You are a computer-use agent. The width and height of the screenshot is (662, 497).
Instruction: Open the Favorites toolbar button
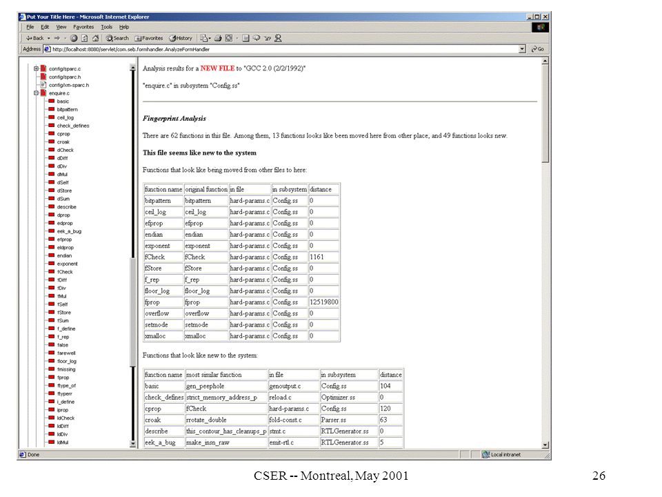(149, 38)
